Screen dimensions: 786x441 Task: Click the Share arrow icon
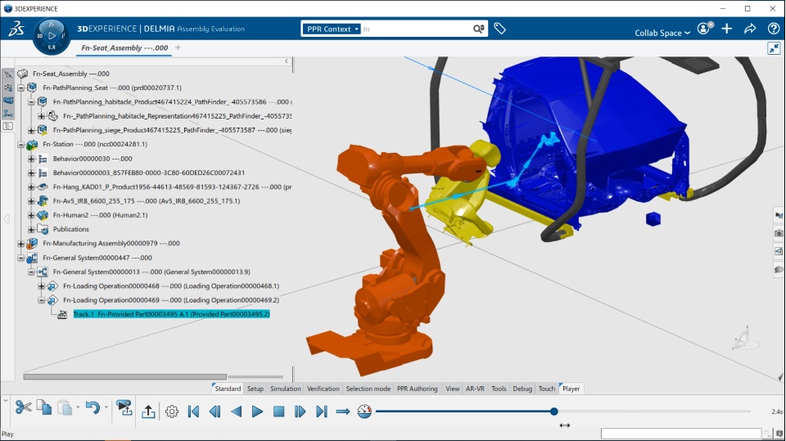(x=750, y=29)
